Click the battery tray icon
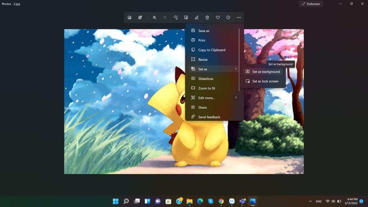This screenshot has height=207, width=368. pyautogui.click(x=339, y=201)
